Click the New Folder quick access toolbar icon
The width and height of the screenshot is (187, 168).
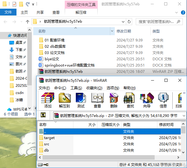click(x=21, y=4)
